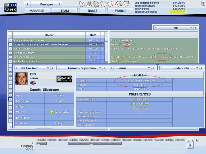Open the WORLD menu tab
Viewport: 206px width, 154px height.
click(x=120, y=11)
